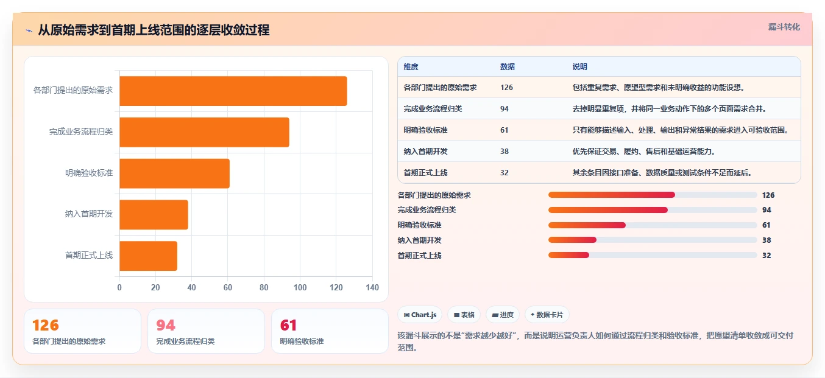The image size is (825, 378).
Task: Click the 32 value in the table
Action: (x=505, y=173)
